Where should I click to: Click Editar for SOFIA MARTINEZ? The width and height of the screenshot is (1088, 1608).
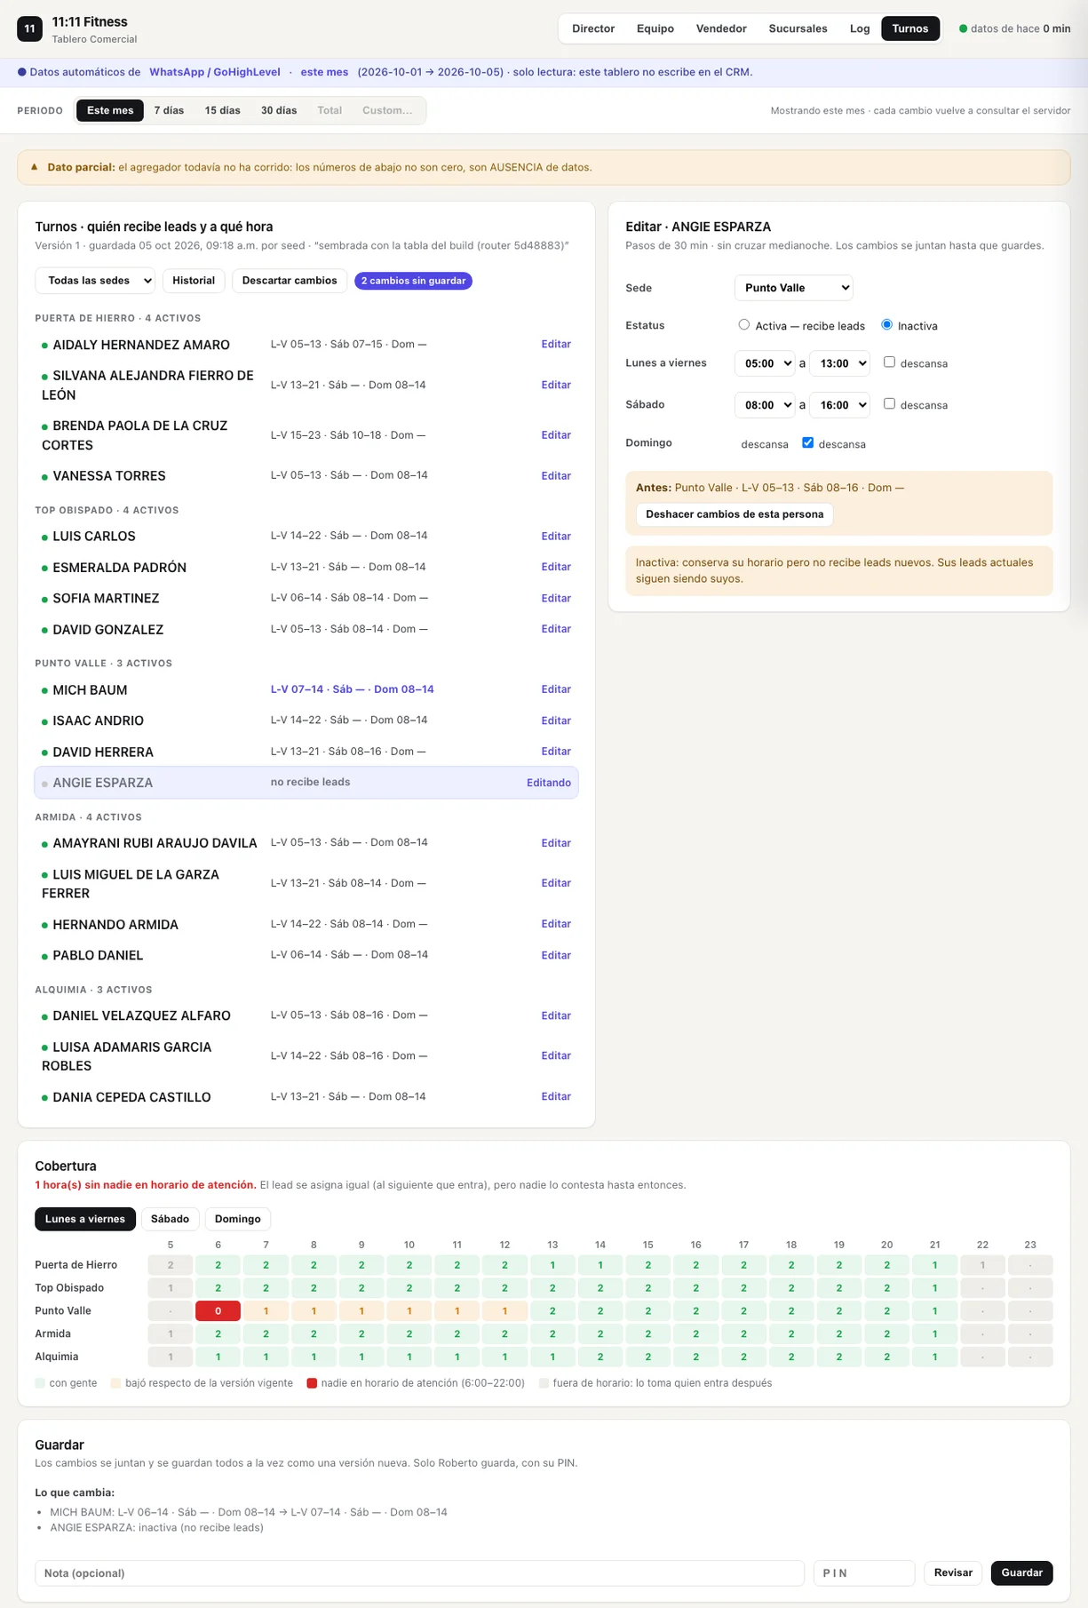tap(556, 598)
